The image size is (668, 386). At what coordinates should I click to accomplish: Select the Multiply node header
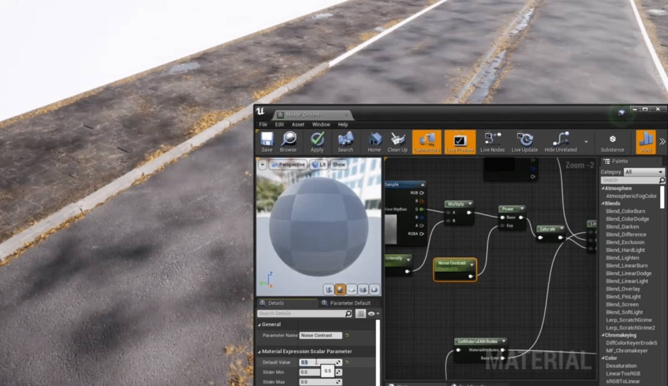pos(459,204)
